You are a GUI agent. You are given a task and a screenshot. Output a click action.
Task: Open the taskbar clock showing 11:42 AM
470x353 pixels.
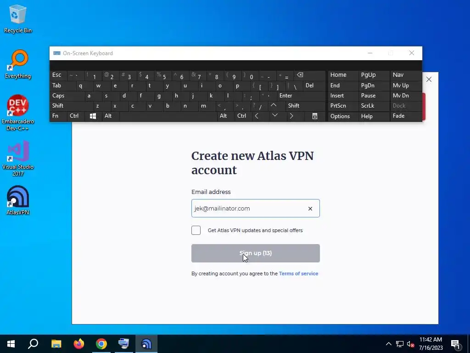(x=431, y=344)
